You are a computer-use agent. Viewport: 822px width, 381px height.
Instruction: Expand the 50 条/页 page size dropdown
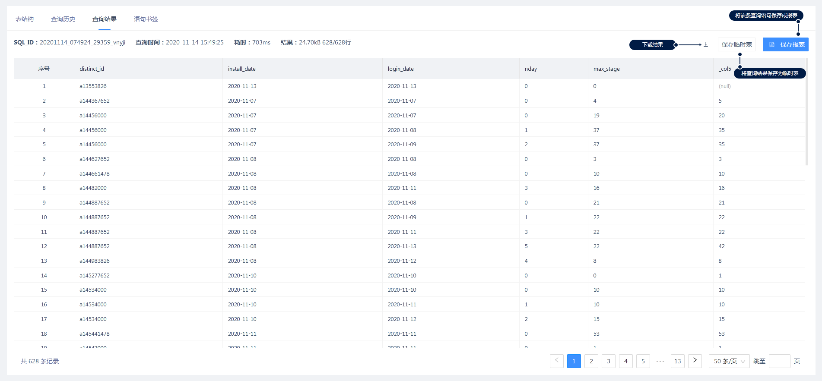pyautogui.click(x=729, y=361)
